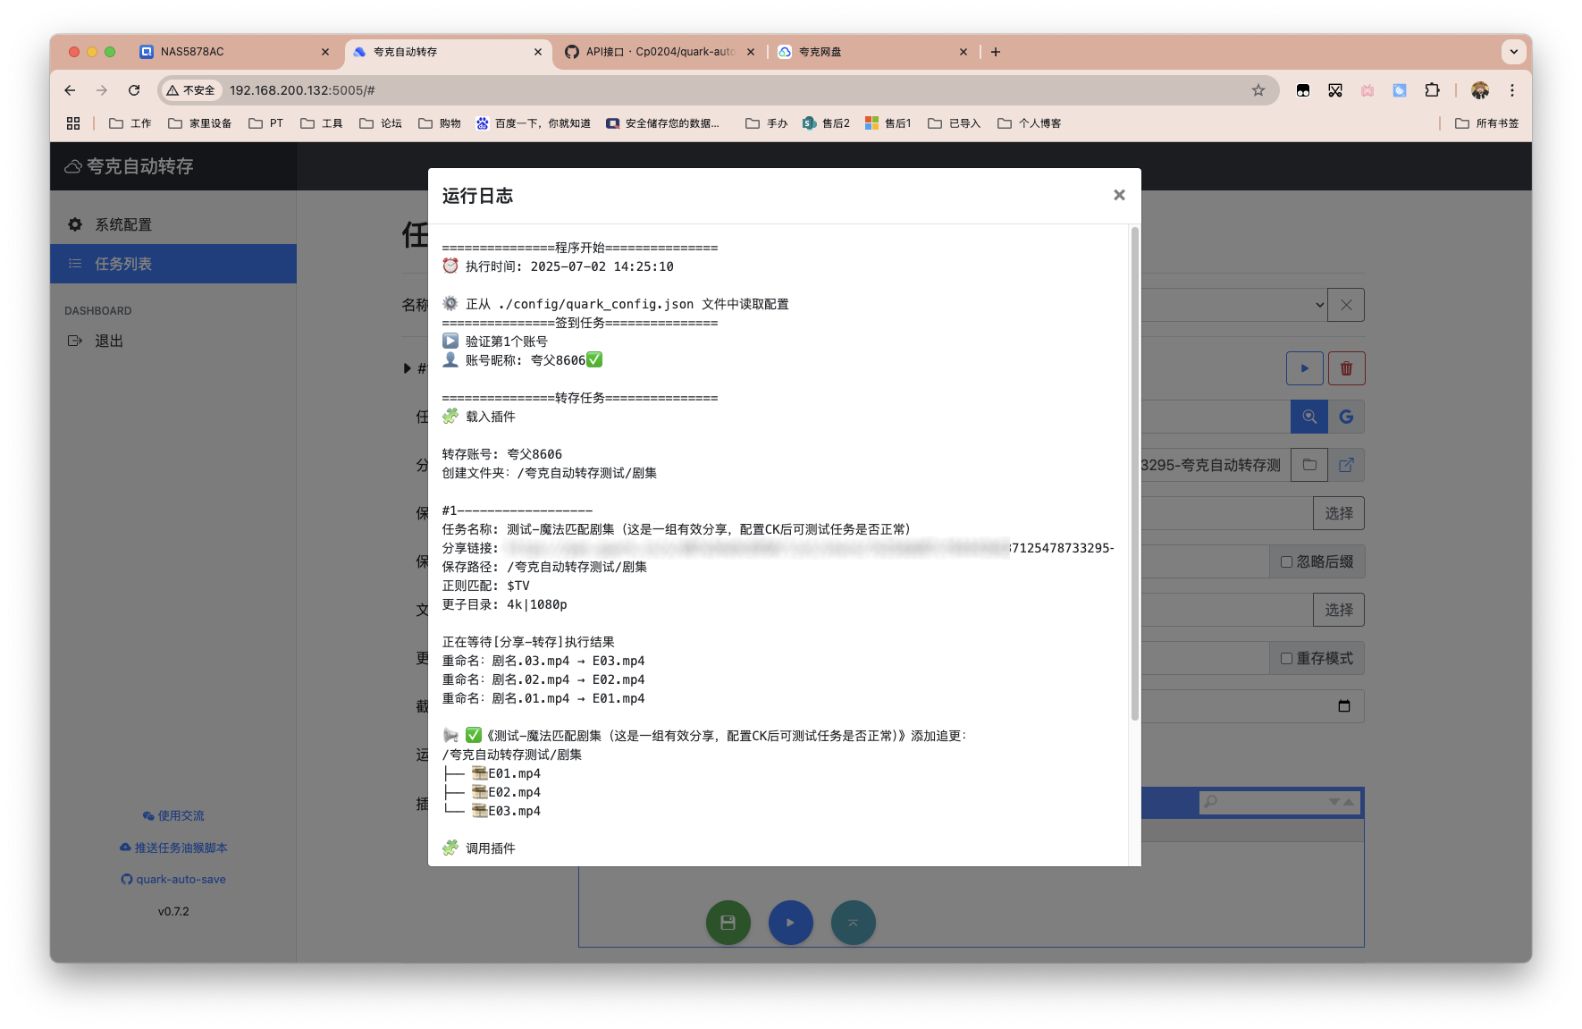Screen dimensions: 1582x1029
Task: Click the blue magnifier search icon
Action: point(1309,417)
